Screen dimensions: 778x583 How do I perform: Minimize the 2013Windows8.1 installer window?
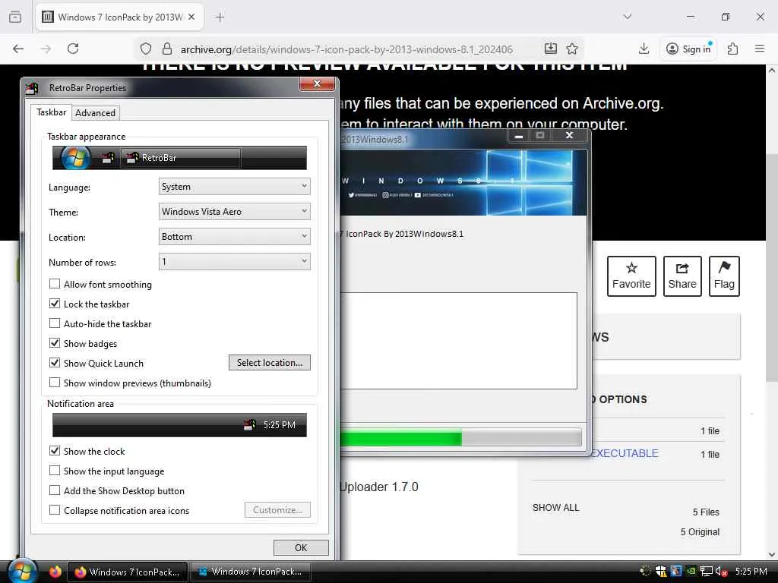click(x=518, y=136)
